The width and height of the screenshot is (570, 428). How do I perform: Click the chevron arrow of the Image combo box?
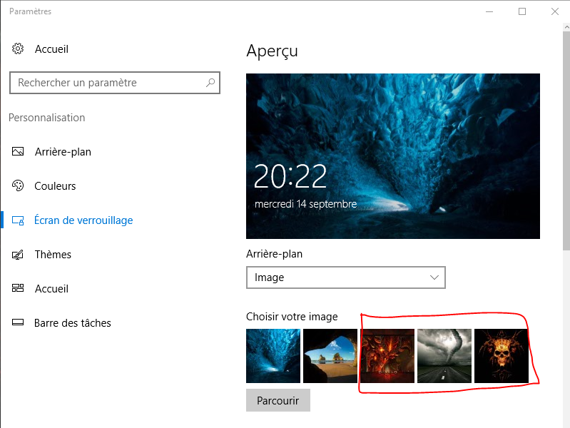[434, 277]
